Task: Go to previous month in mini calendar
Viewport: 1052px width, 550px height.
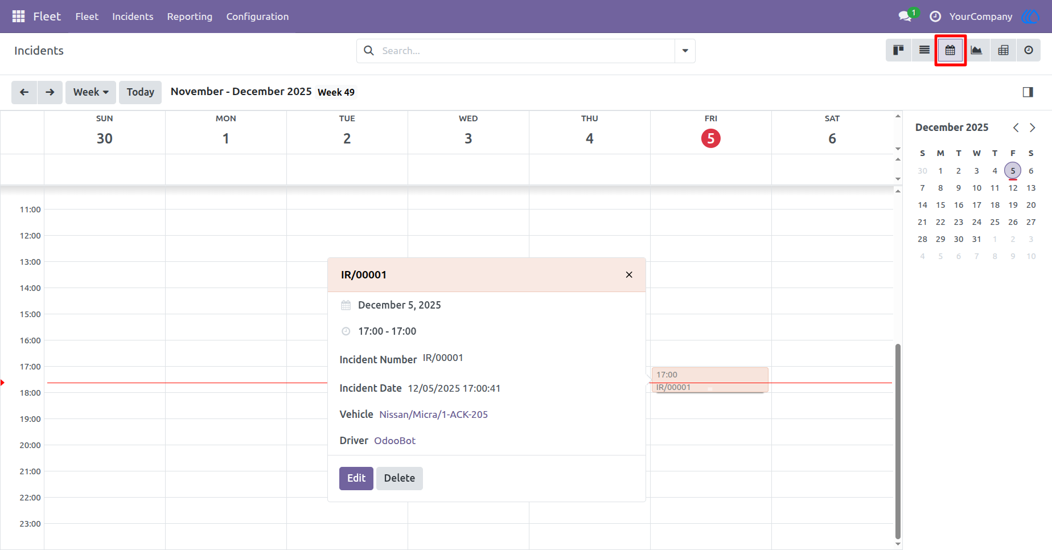Action: point(1016,128)
